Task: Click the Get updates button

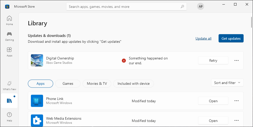Action: click(x=231, y=38)
